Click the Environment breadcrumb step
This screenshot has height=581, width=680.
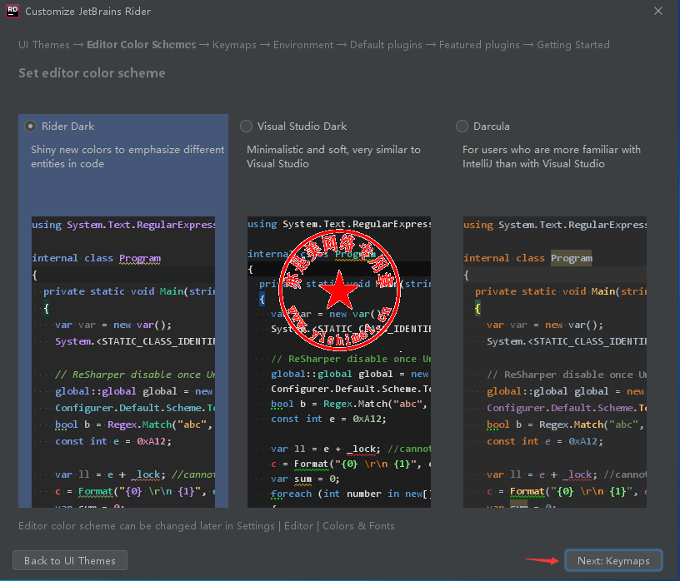[303, 45]
